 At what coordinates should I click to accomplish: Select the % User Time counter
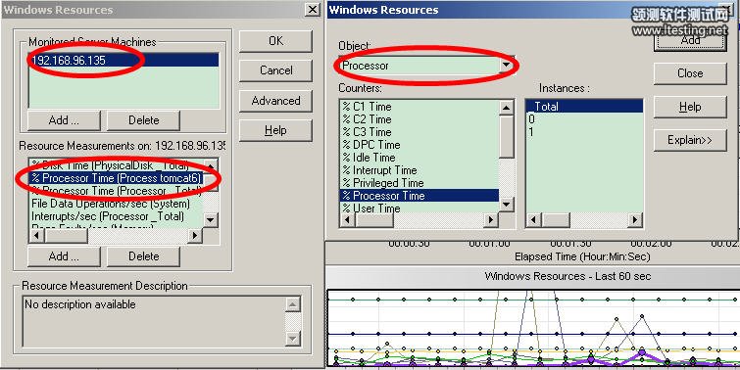(x=419, y=208)
